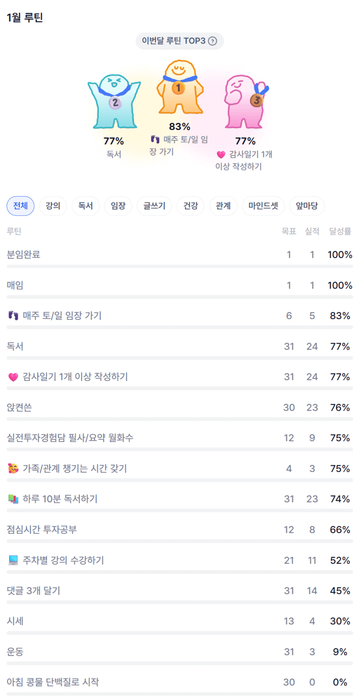This screenshot has width=363, height=700.
Task: Click the emoji face in 가족/관계 row
Action: click(13, 468)
